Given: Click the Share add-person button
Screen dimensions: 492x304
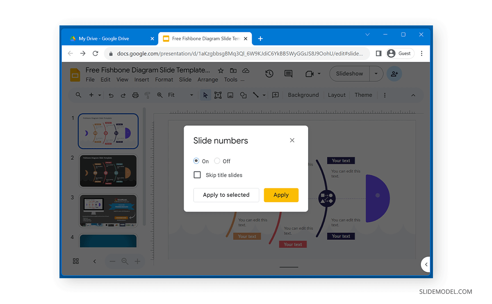Looking at the screenshot, I should (x=394, y=74).
